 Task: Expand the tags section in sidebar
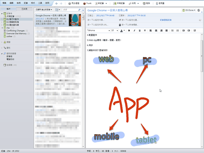[2, 42]
